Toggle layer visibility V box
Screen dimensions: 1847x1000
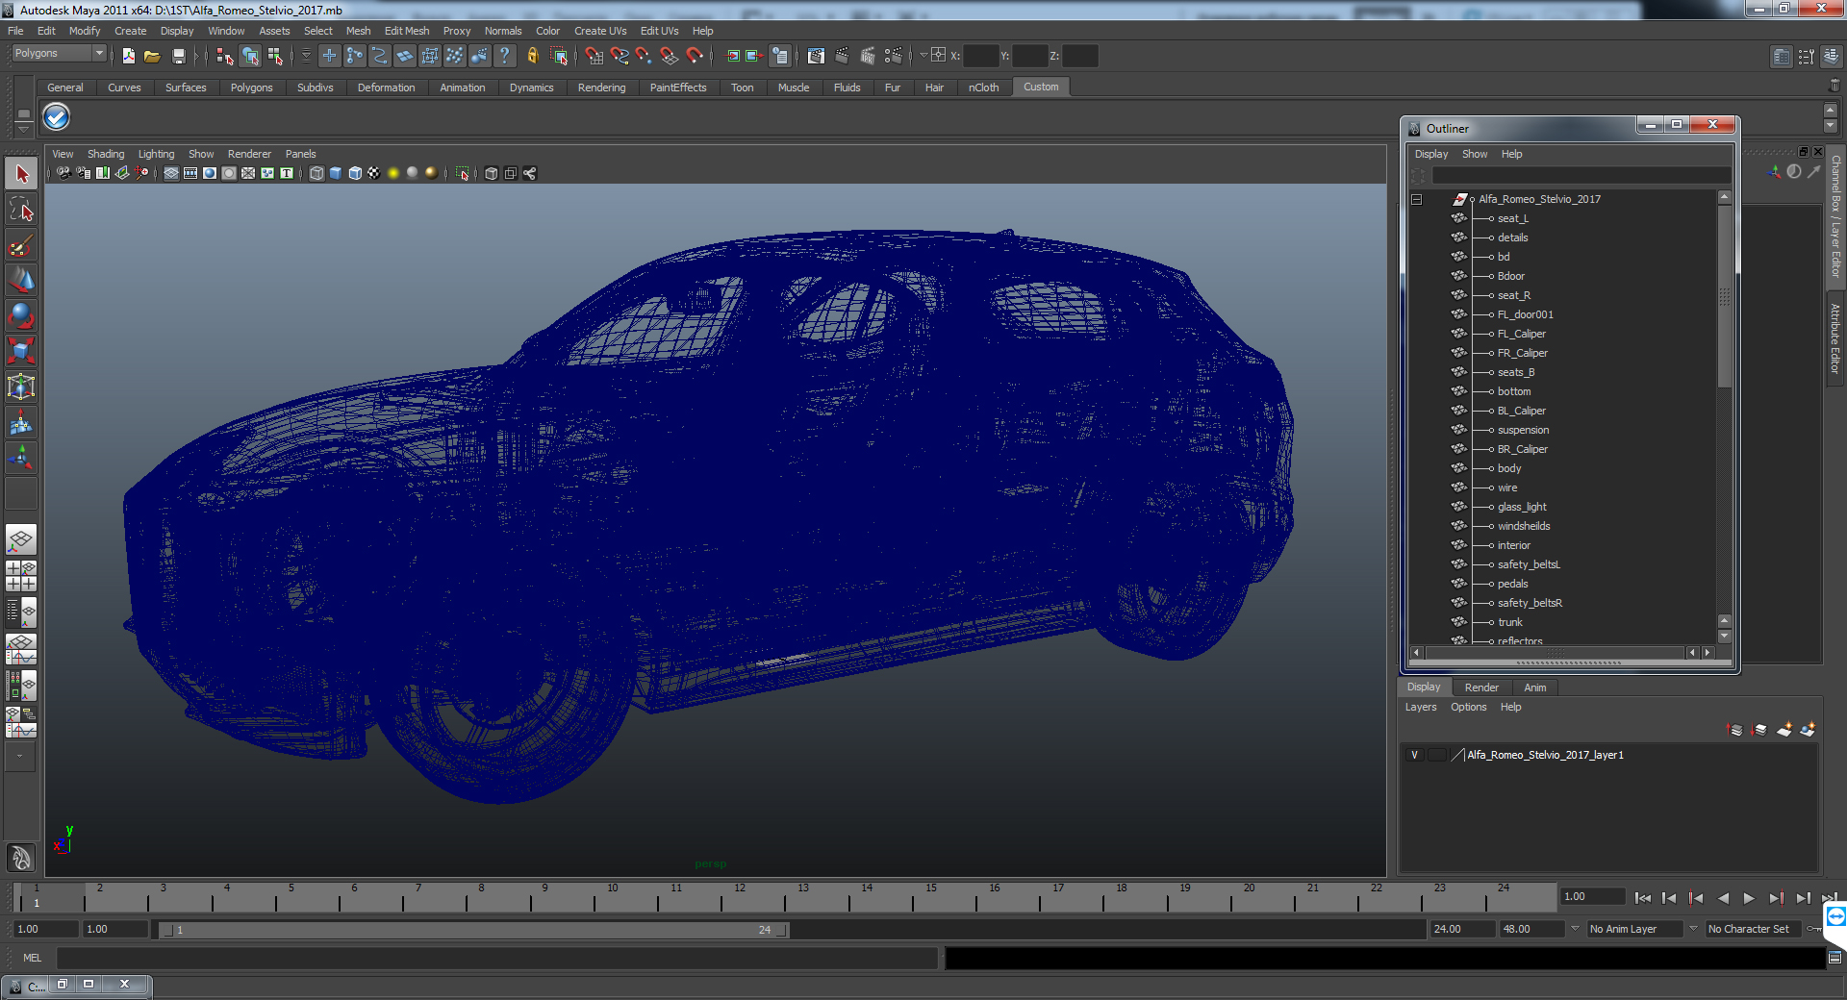point(1414,755)
